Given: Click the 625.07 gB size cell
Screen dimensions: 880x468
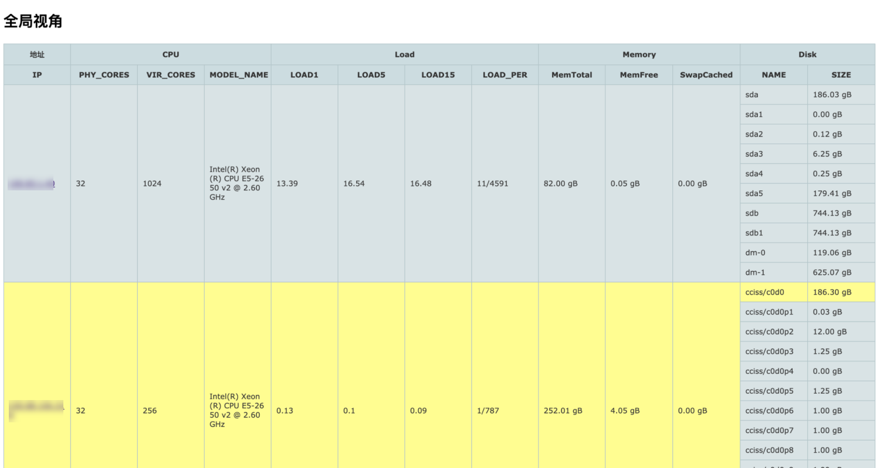Looking at the screenshot, I should [841, 272].
